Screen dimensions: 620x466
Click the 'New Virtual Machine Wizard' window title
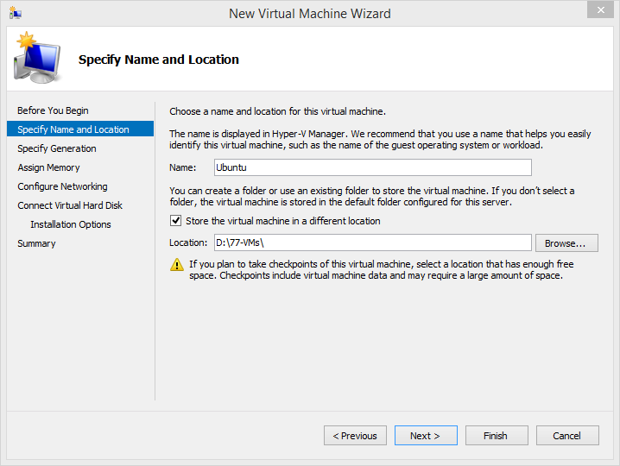point(310,14)
